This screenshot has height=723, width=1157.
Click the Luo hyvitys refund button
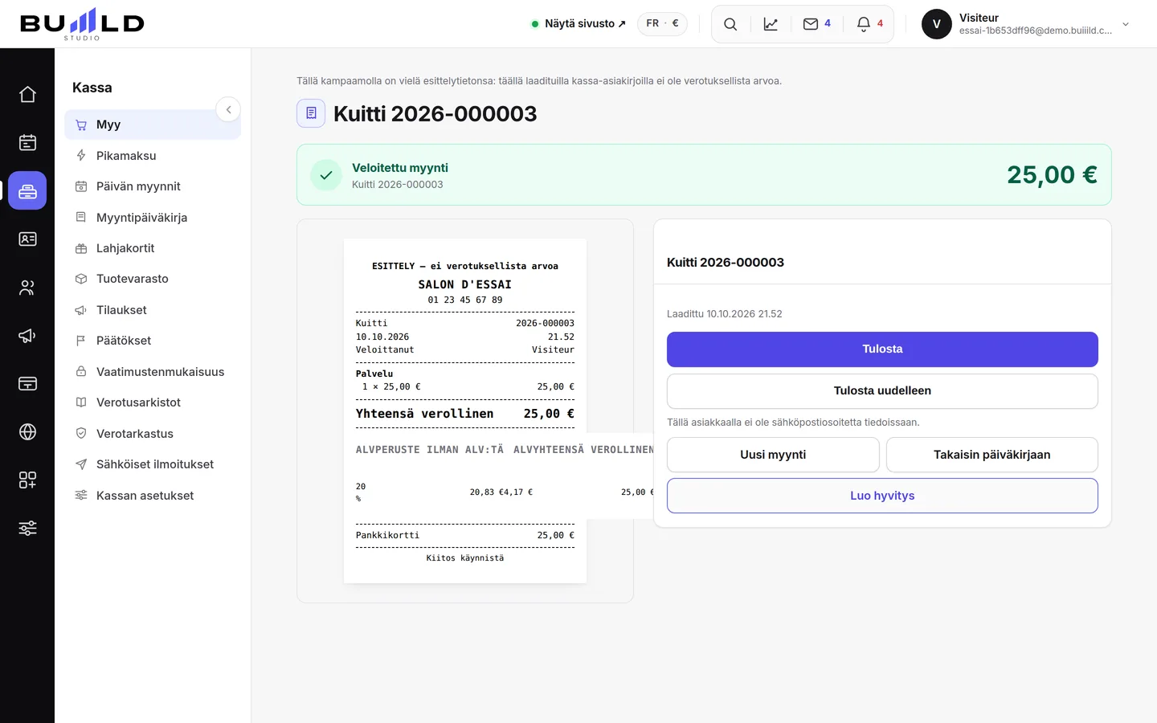point(882,496)
